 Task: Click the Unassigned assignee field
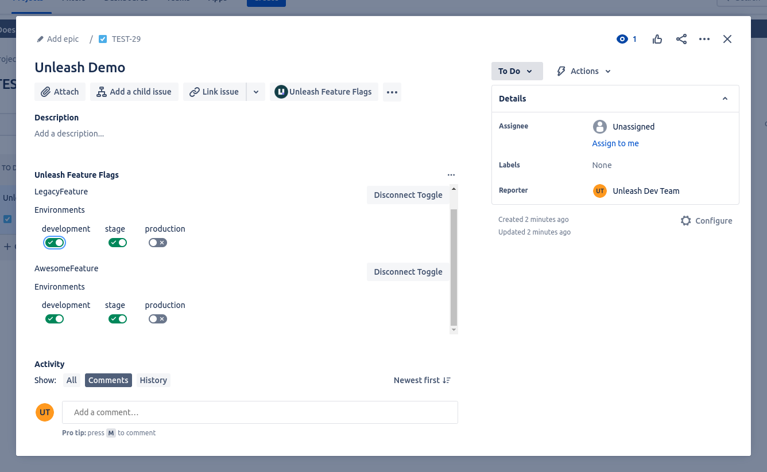coord(624,127)
